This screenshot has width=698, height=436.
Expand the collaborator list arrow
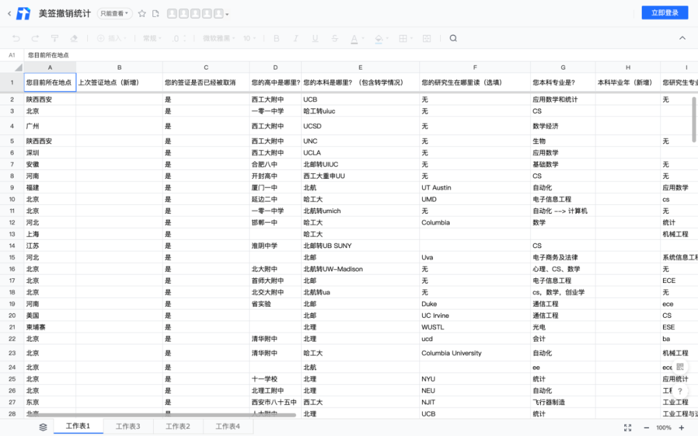click(227, 15)
